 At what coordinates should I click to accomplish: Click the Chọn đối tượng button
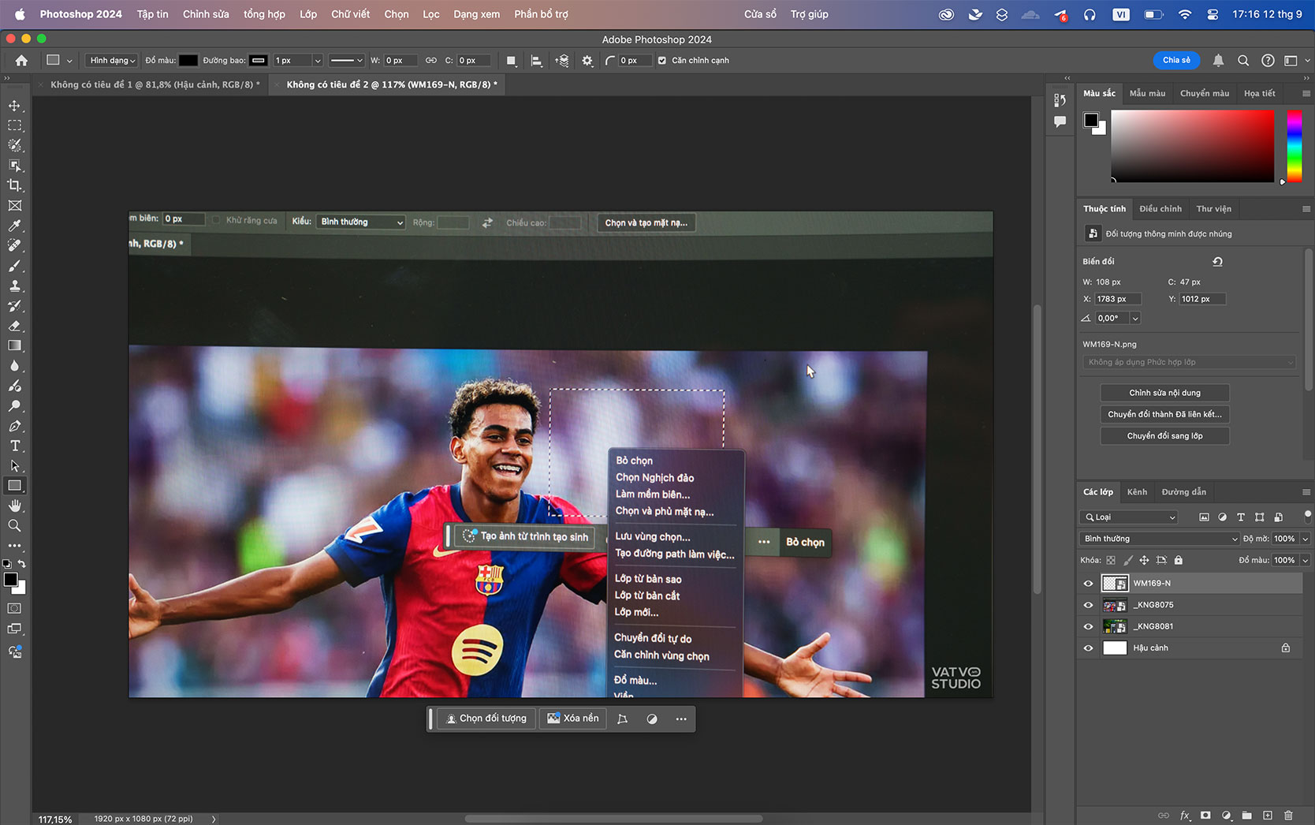pos(486,719)
